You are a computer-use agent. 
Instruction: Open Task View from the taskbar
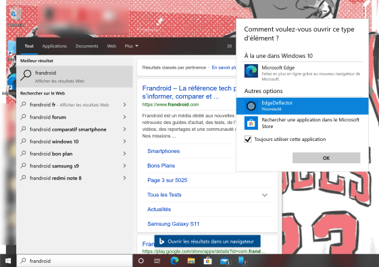pyautogui.click(x=157, y=261)
